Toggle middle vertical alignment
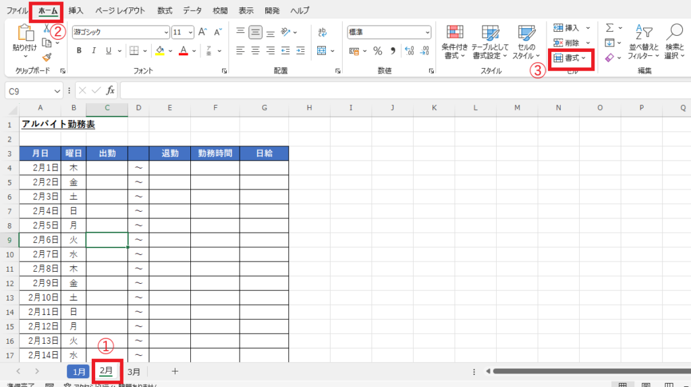This screenshot has width=691, height=387. (x=255, y=32)
